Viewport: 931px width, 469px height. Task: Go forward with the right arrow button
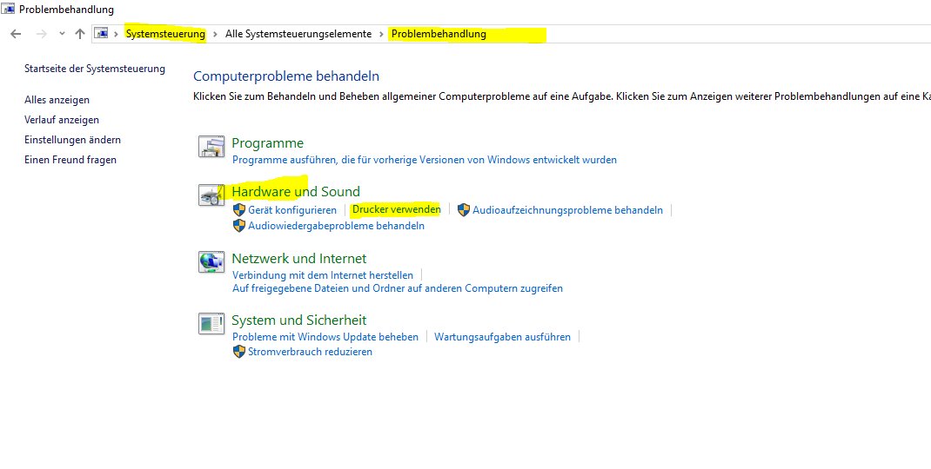coord(42,34)
